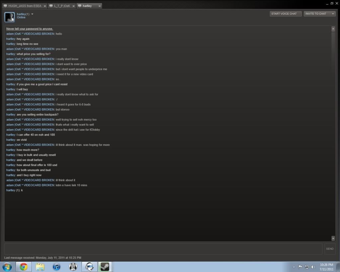
Task: Expand the hartley(1) name dropdown arrow
Action: 32,14
